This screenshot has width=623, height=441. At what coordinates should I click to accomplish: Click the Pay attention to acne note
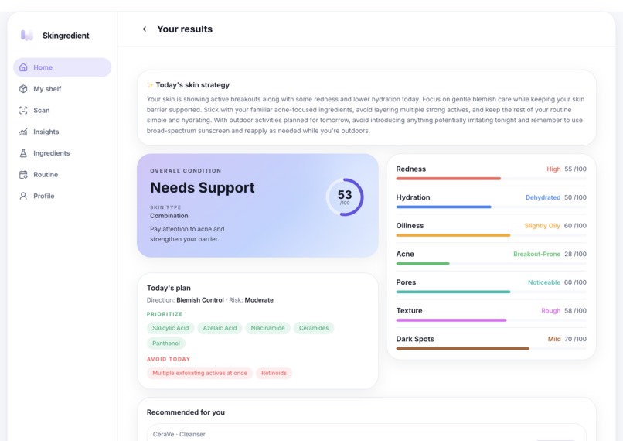pos(187,234)
